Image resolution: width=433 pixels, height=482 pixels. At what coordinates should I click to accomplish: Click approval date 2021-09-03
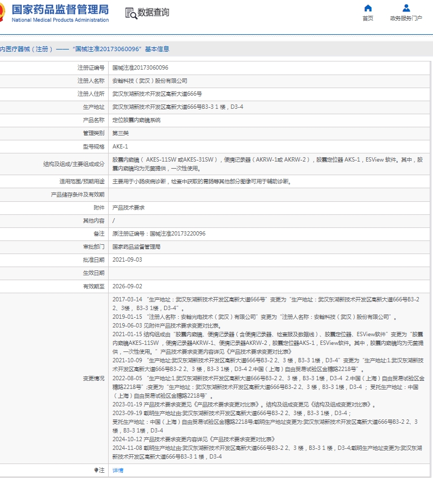[127, 259]
